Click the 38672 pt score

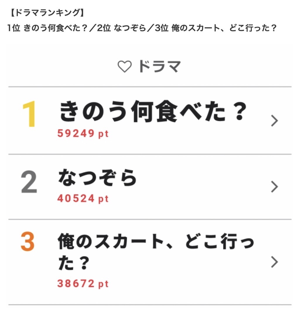(83, 284)
